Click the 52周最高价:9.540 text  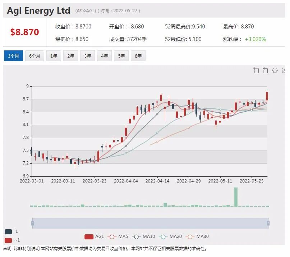pyautogui.click(x=185, y=27)
